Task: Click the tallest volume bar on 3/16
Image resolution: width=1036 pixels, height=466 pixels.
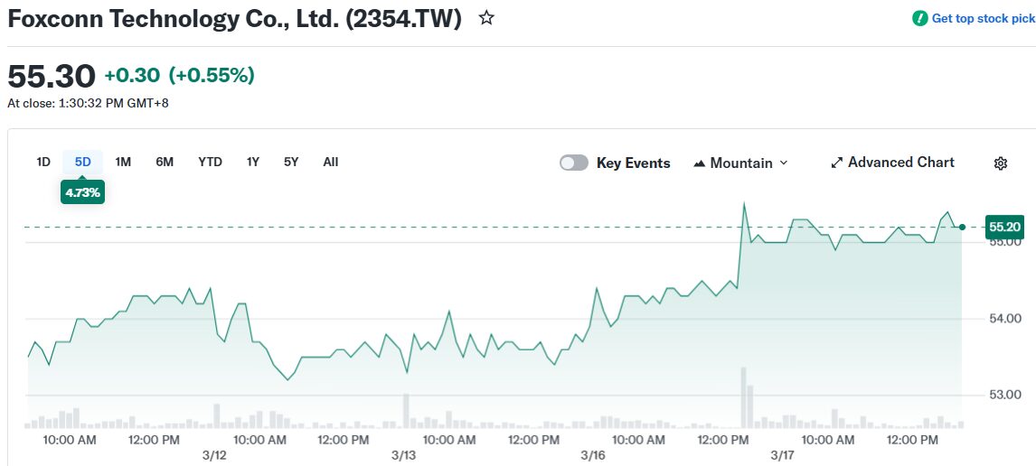Action: click(x=743, y=397)
